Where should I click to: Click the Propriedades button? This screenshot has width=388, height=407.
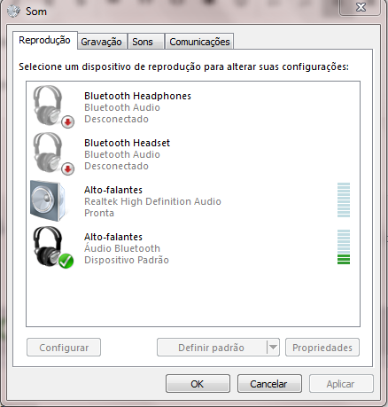coord(322,348)
